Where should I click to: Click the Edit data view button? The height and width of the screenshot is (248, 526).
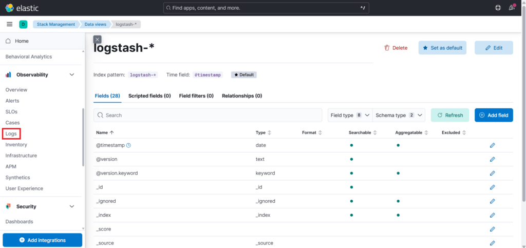point(494,48)
